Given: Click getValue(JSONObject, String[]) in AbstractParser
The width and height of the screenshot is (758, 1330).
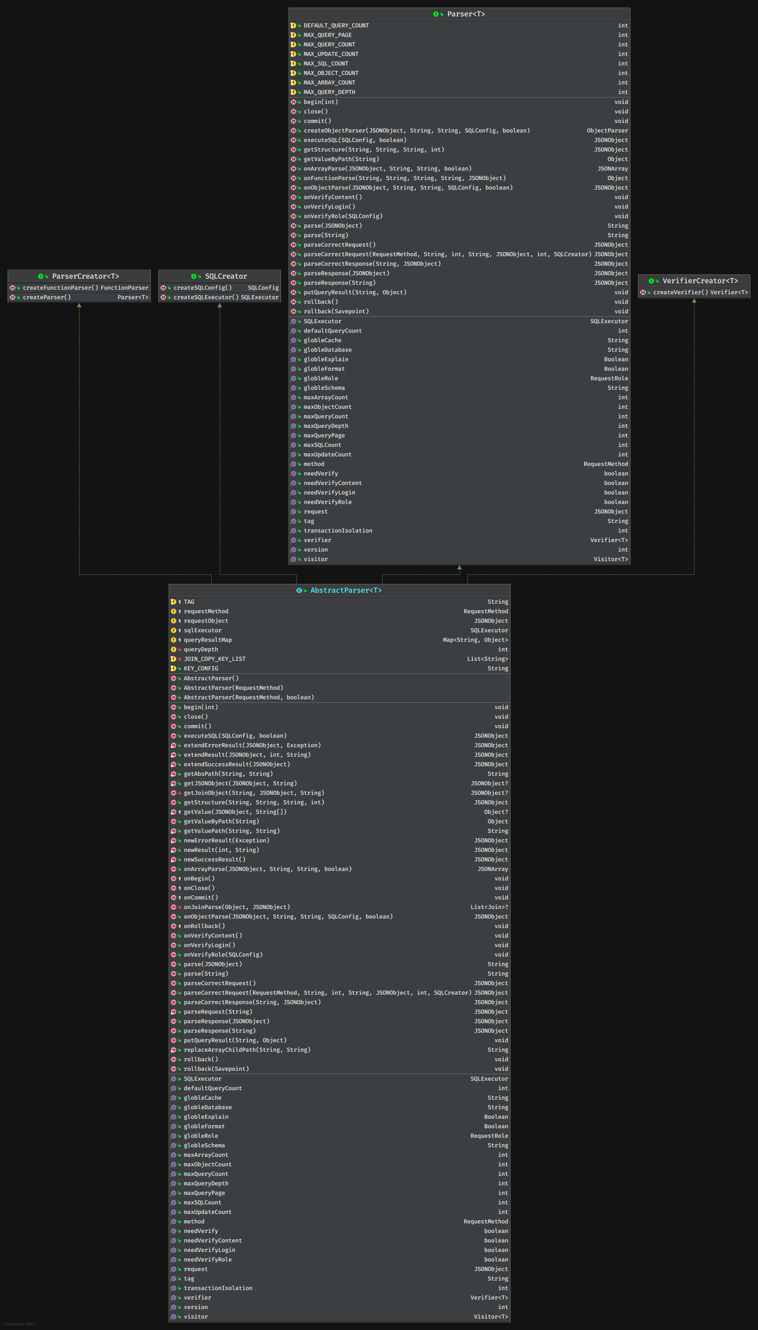Looking at the screenshot, I should tap(340, 812).
